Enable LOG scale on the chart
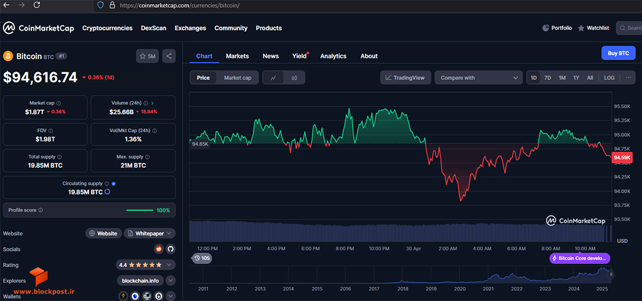Image resolution: width=642 pixels, height=301 pixels. click(x=609, y=78)
